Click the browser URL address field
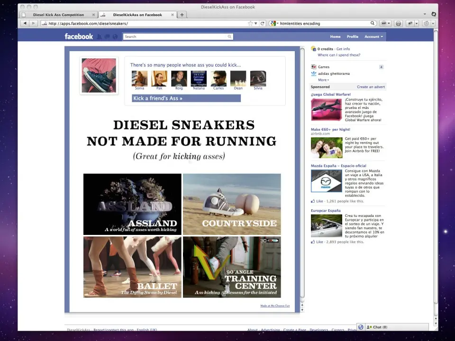This screenshot has height=341, width=455. 148,24
